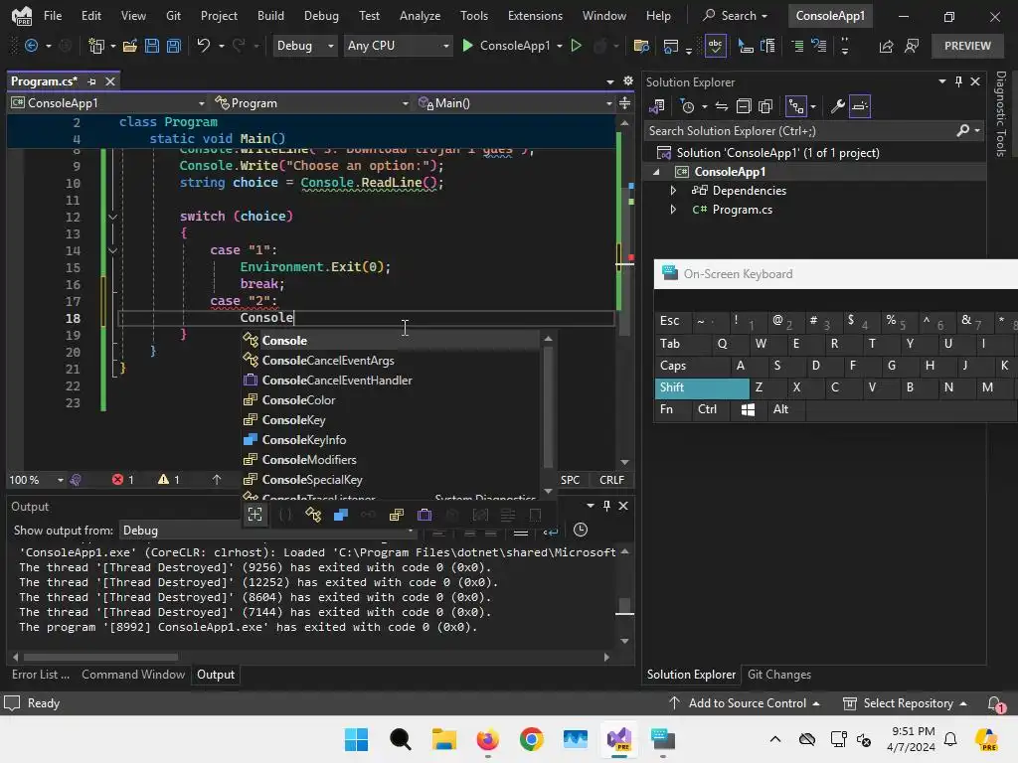Image resolution: width=1018 pixels, height=763 pixels.
Task: Toggle the delegates filter in IntelliSense
Action: coord(424,515)
